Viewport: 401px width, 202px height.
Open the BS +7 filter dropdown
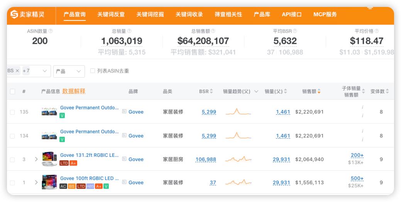pos(45,71)
